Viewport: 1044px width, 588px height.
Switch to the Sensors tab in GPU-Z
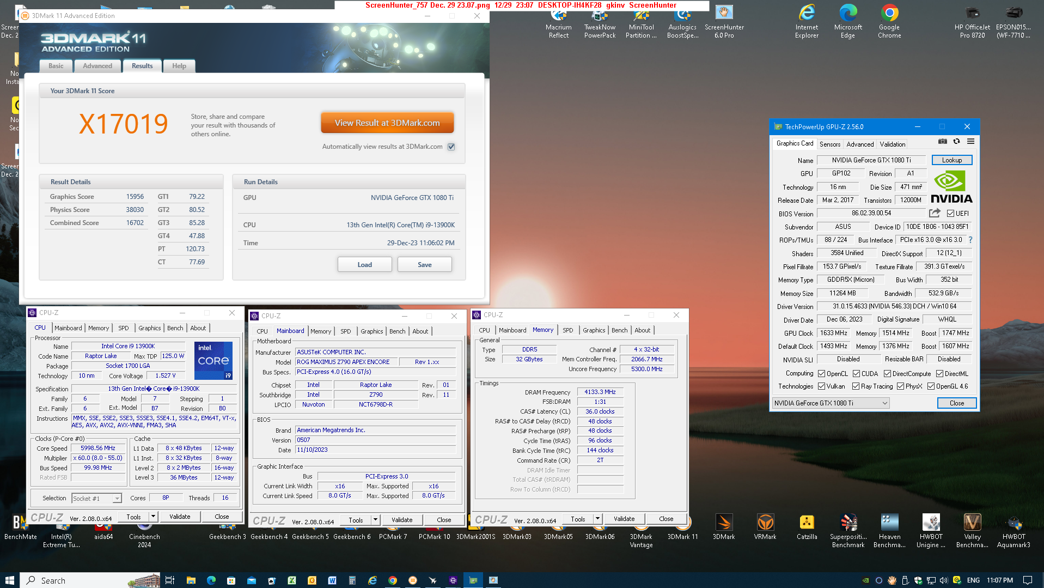pos(829,144)
